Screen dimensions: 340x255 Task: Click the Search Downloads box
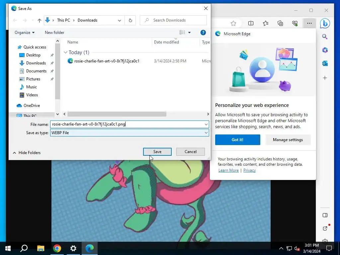pyautogui.click(x=173, y=20)
